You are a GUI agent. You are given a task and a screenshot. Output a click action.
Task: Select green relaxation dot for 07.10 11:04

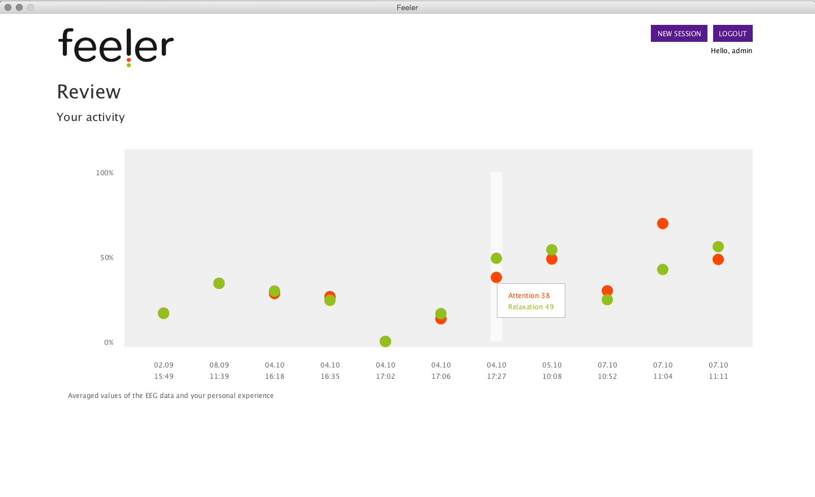click(x=663, y=270)
